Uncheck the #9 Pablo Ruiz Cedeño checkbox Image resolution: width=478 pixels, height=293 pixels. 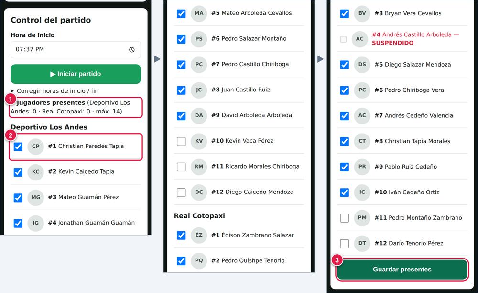(345, 167)
